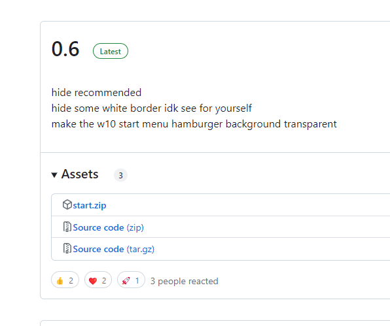Click the "hide recommended" description line

[x=96, y=93]
